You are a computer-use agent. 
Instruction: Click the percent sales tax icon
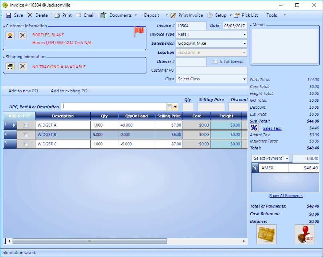coord(254,128)
